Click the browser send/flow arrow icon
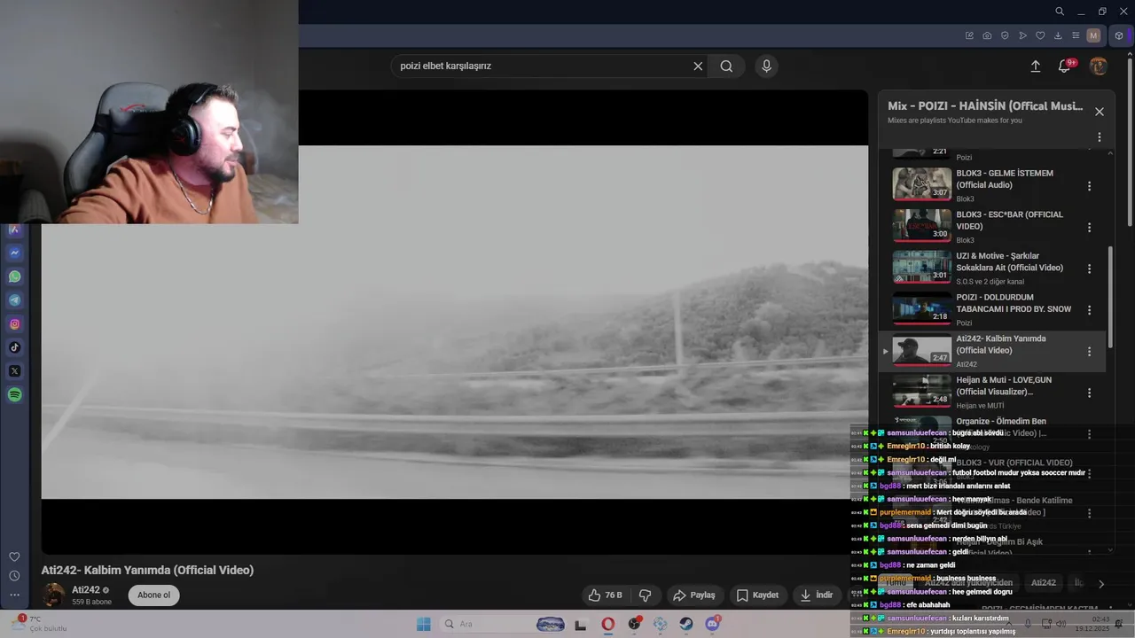The image size is (1135, 638). tap(1022, 35)
